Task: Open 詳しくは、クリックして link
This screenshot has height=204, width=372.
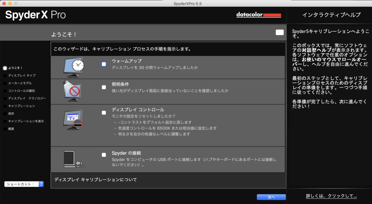Action: [x=331, y=196]
